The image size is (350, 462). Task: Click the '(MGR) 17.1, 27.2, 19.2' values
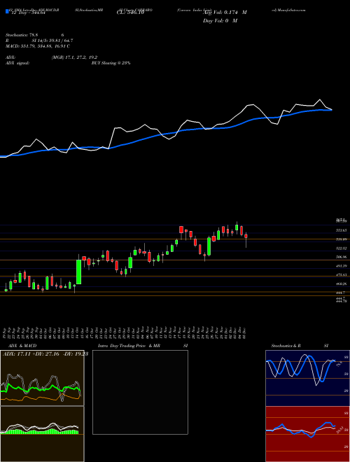(74, 57)
